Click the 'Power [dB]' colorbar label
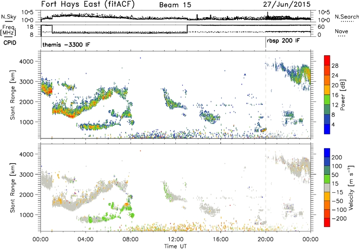This screenshot has height=249, width=359. [342, 95]
